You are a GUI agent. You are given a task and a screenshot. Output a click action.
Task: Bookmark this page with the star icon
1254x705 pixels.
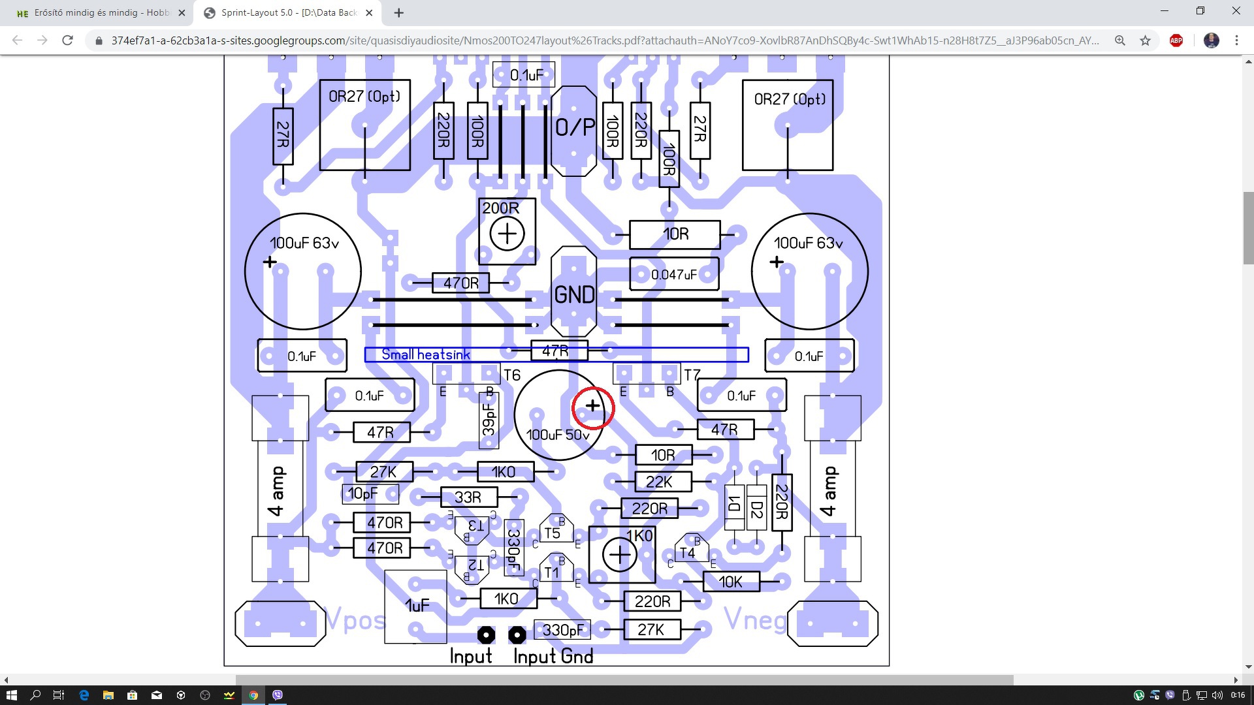click(x=1145, y=40)
